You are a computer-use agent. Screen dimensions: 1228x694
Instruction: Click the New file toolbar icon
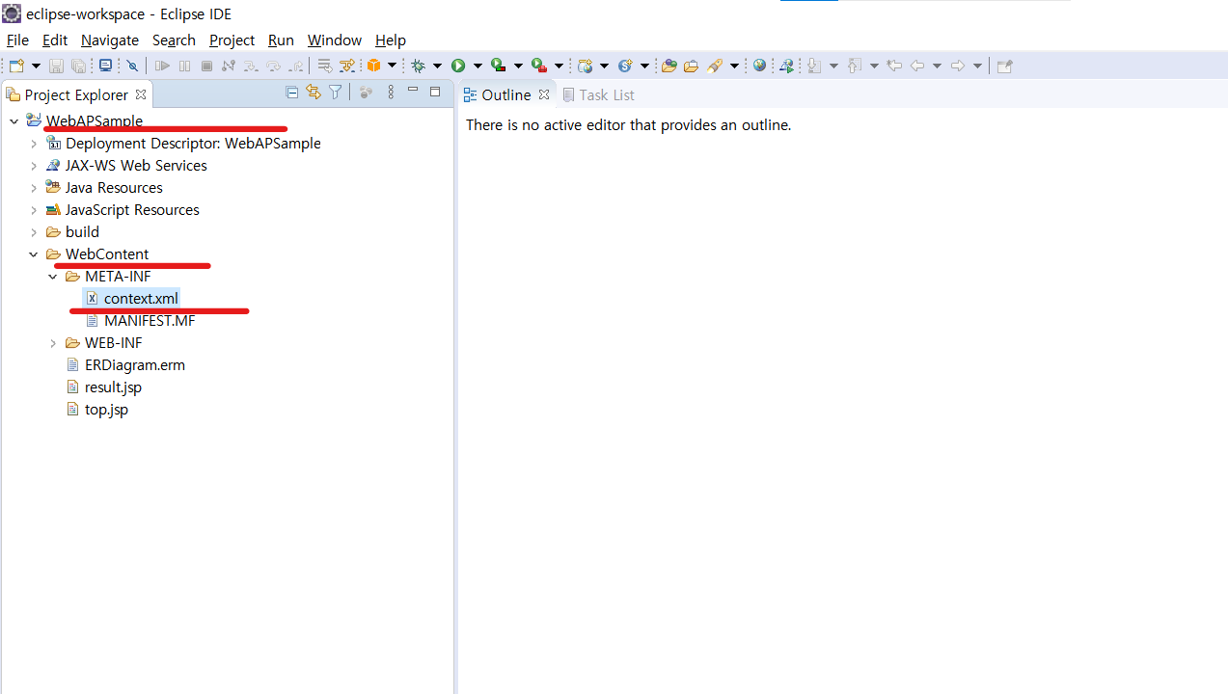pos(17,66)
